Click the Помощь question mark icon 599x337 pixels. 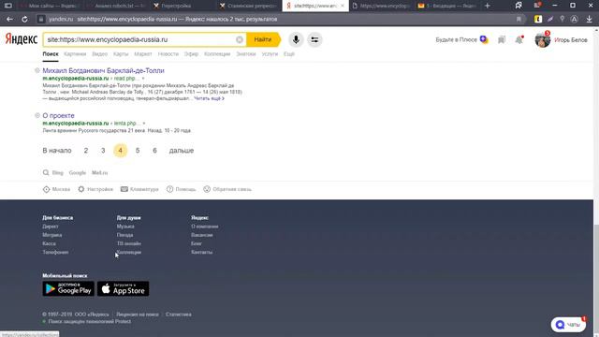pyautogui.click(x=169, y=189)
